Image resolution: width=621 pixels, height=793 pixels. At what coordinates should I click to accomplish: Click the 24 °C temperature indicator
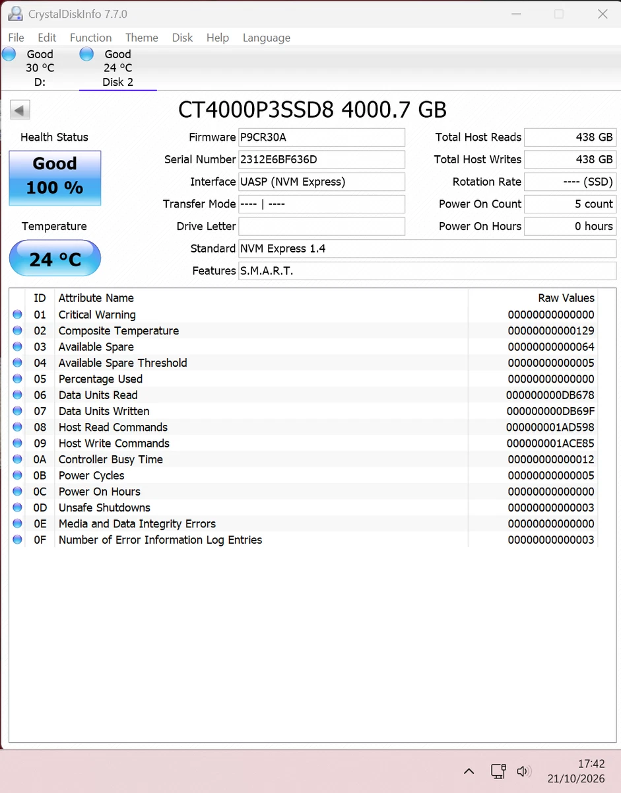tap(55, 258)
